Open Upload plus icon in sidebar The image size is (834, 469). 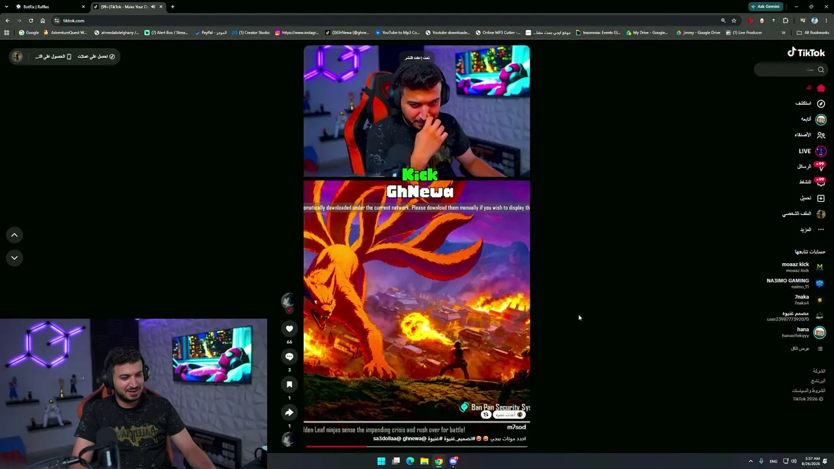click(821, 198)
